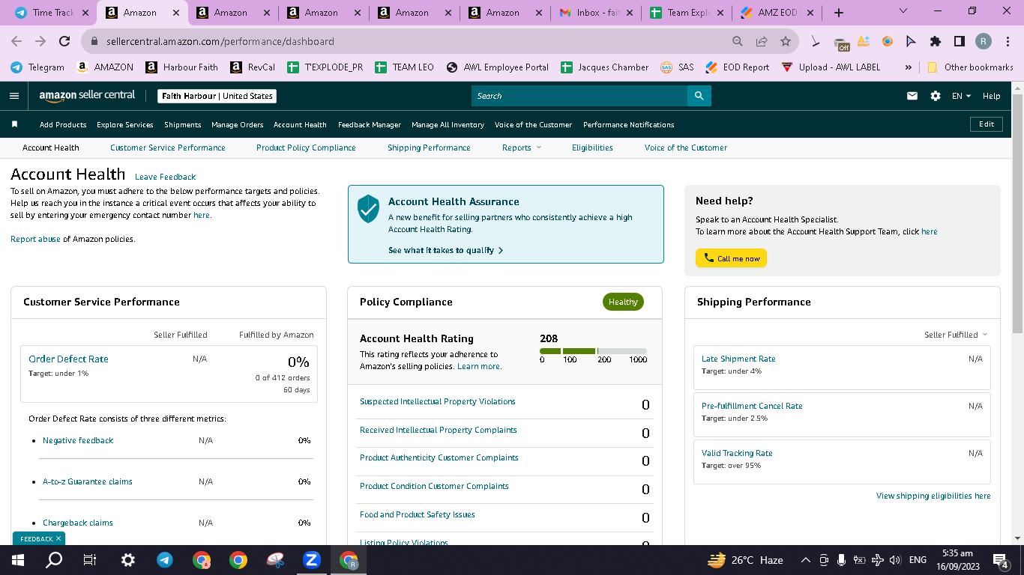Open the Other bookmarks folder
1024x575 pixels.
[x=971, y=67]
